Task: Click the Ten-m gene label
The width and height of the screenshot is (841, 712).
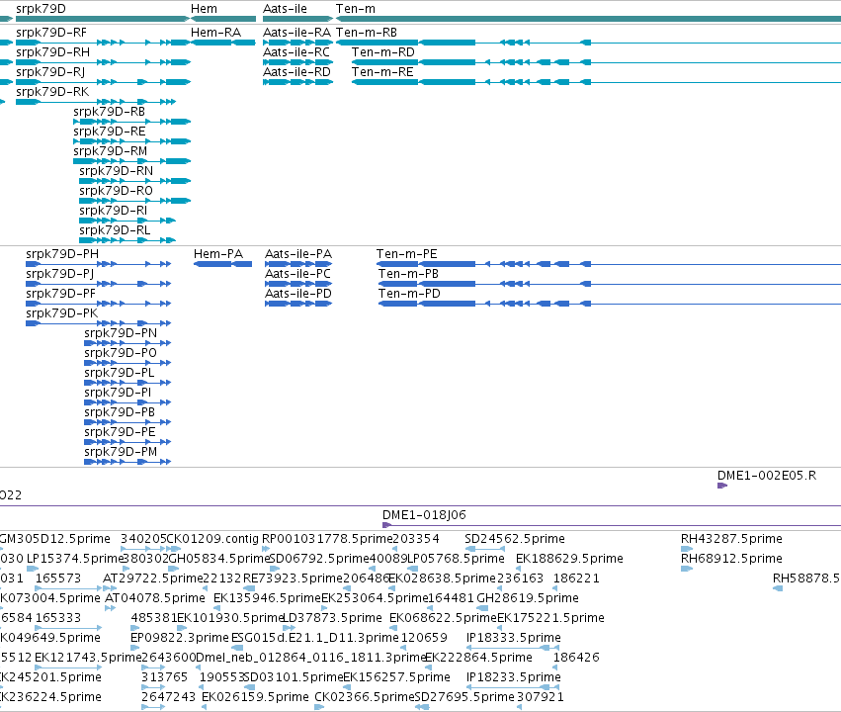Action: (x=356, y=9)
